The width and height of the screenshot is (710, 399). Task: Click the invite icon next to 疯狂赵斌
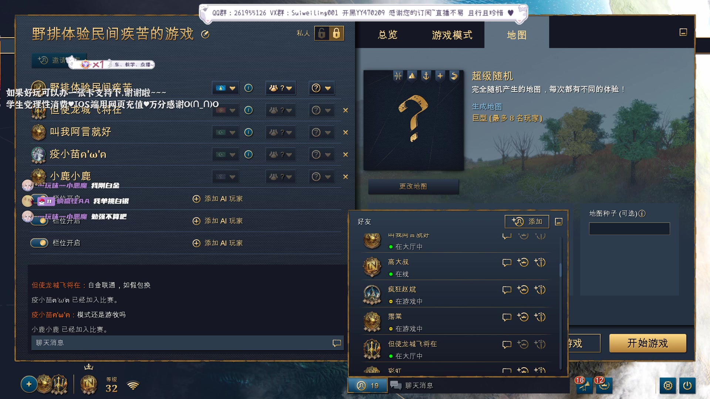click(523, 290)
